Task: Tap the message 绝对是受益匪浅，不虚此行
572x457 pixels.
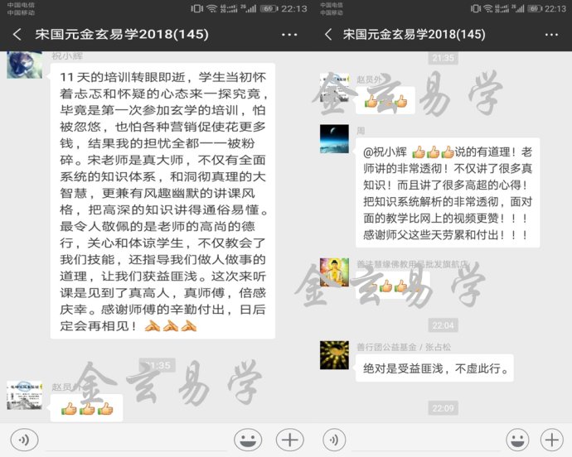Action: click(434, 367)
